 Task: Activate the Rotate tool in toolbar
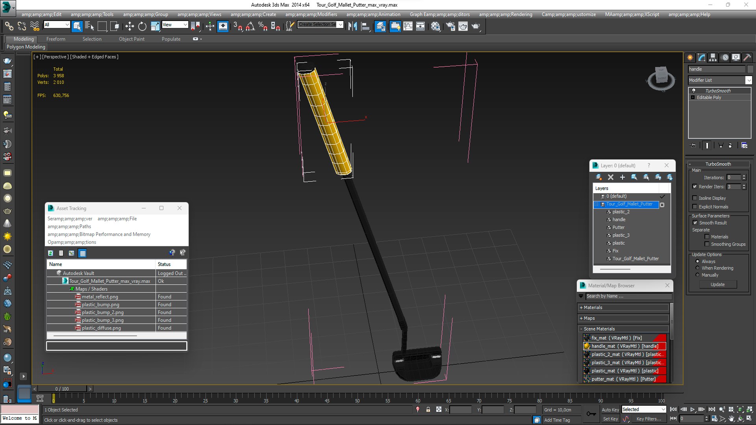142,26
